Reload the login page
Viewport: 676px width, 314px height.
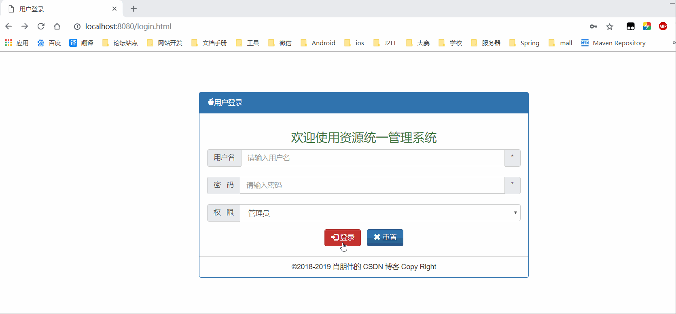click(x=41, y=26)
